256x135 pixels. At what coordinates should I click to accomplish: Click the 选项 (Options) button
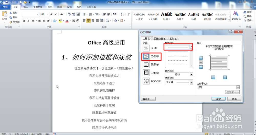coord(232,92)
